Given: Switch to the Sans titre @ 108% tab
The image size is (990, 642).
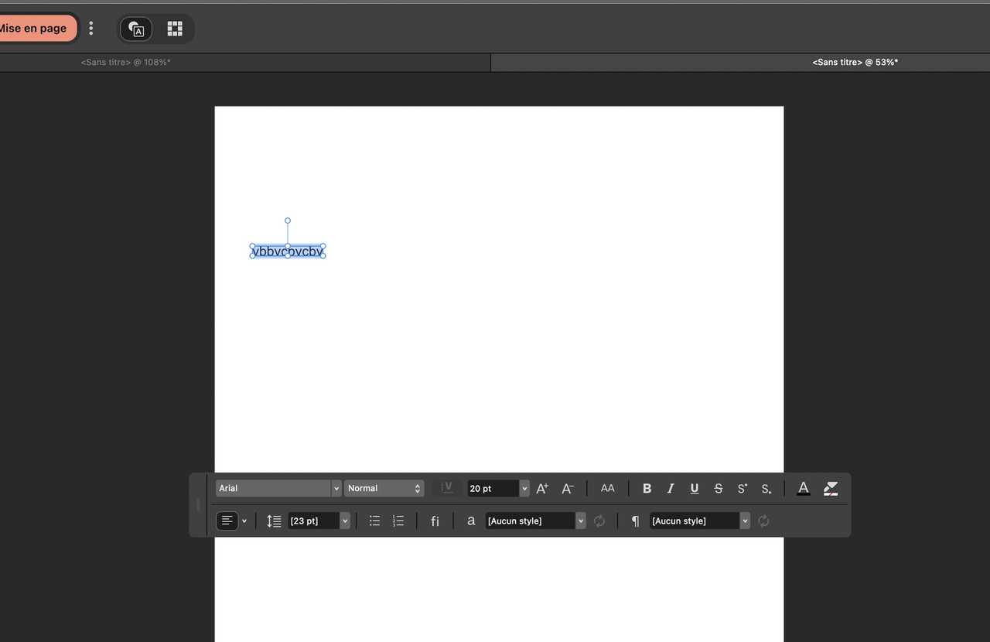Looking at the screenshot, I should pos(125,62).
